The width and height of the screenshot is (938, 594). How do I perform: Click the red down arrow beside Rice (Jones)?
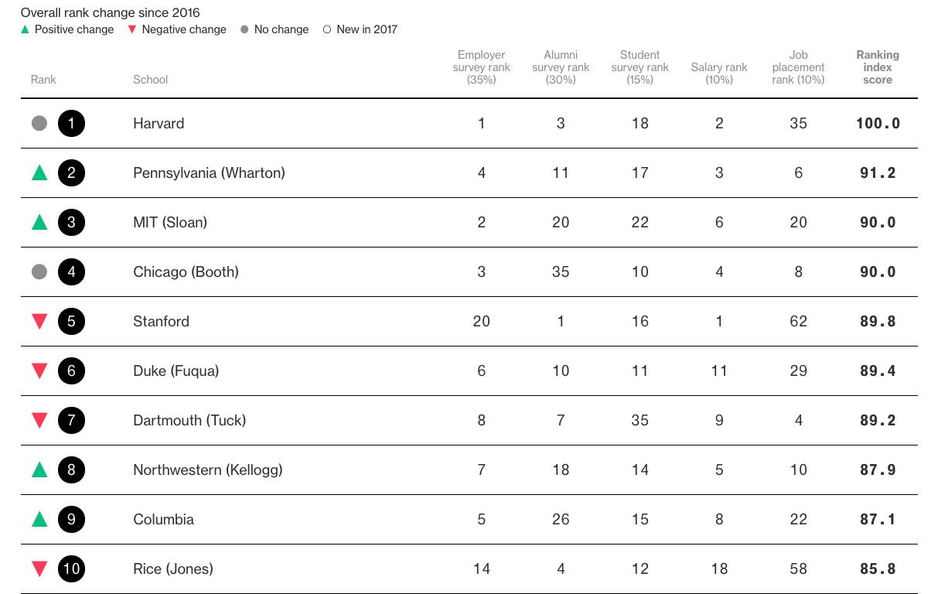click(x=39, y=569)
